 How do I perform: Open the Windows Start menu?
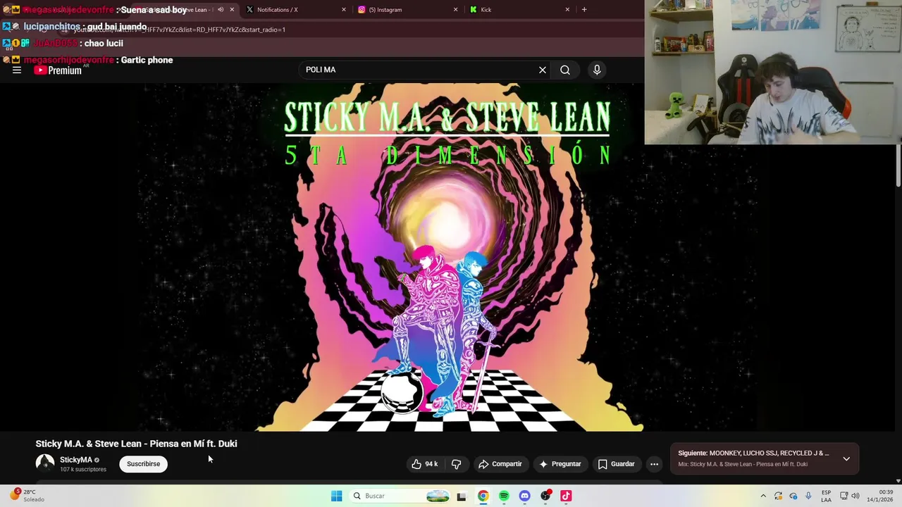coord(336,496)
